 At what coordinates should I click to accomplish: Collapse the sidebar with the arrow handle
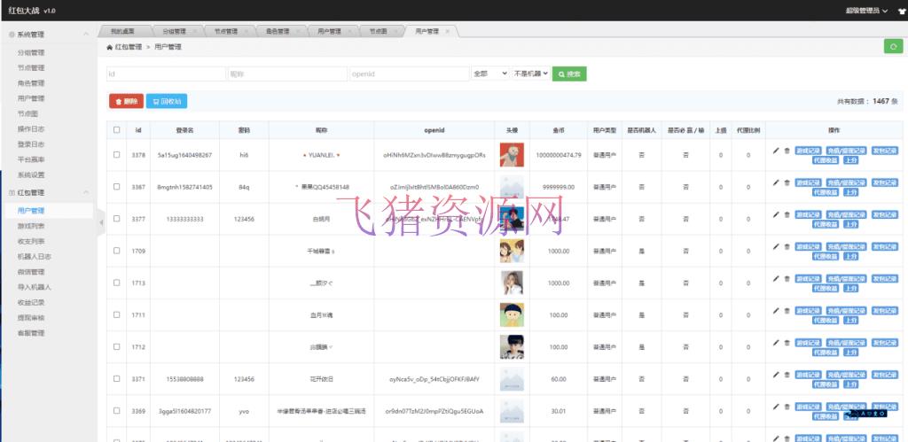tap(101, 222)
